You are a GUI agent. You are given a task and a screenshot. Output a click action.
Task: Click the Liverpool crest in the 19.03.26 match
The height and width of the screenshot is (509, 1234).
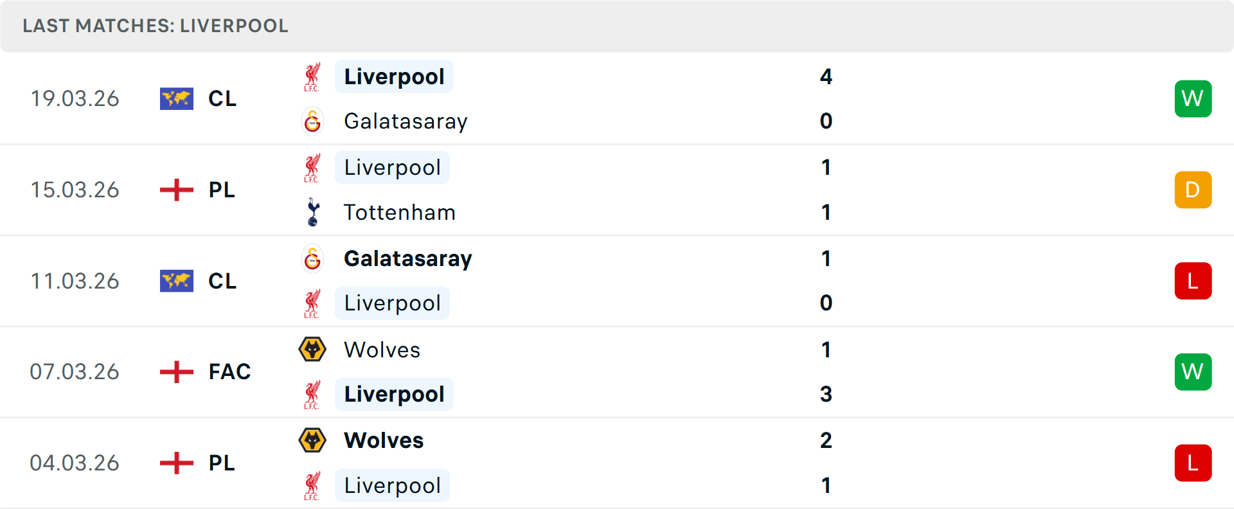coord(312,76)
